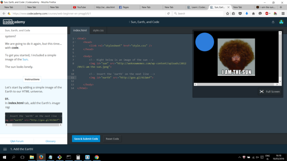This screenshot has width=287, height=161.
Task: Open the Sun hyperlink in lesson text
Action: coord(25,59)
